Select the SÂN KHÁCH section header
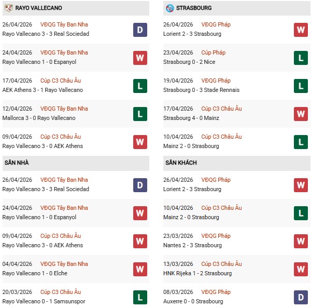 tap(181, 163)
